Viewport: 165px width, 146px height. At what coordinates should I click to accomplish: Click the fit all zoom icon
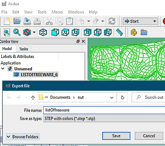(7, 32)
